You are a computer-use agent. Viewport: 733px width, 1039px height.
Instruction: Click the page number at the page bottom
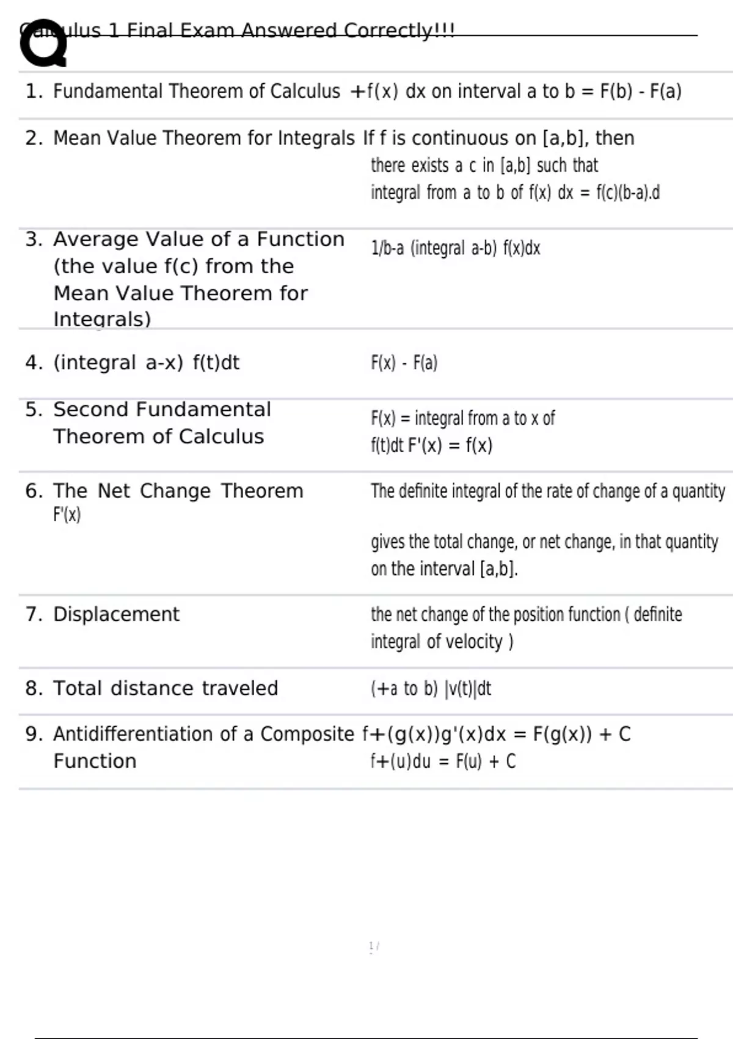click(373, 947)
